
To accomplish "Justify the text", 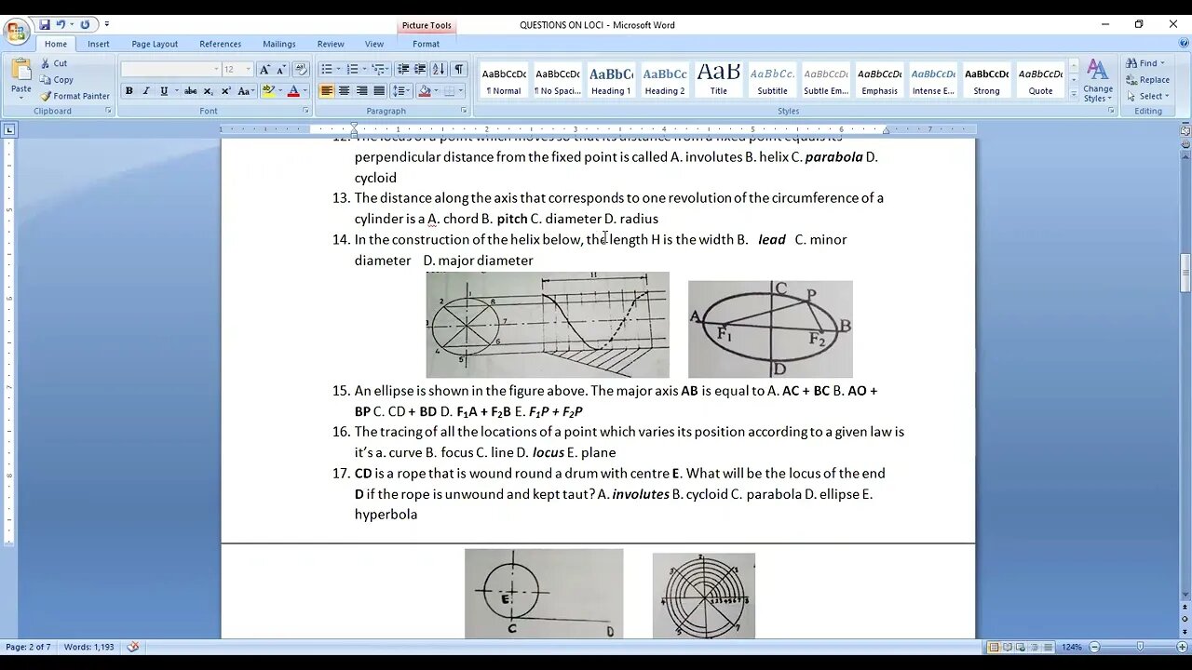I will click(x=379, y=91).
